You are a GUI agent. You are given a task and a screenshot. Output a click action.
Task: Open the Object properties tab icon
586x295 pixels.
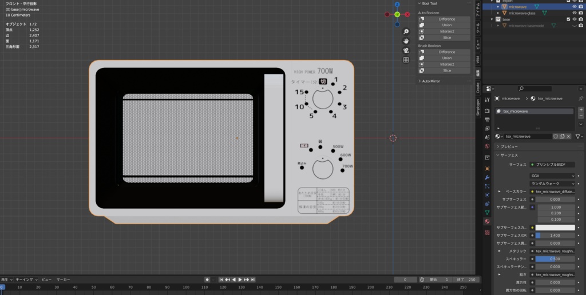point(487,169)
